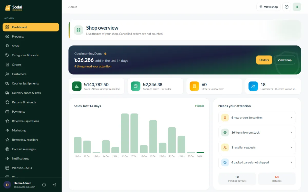Click the Shop overview grid icon

[79, 30]
